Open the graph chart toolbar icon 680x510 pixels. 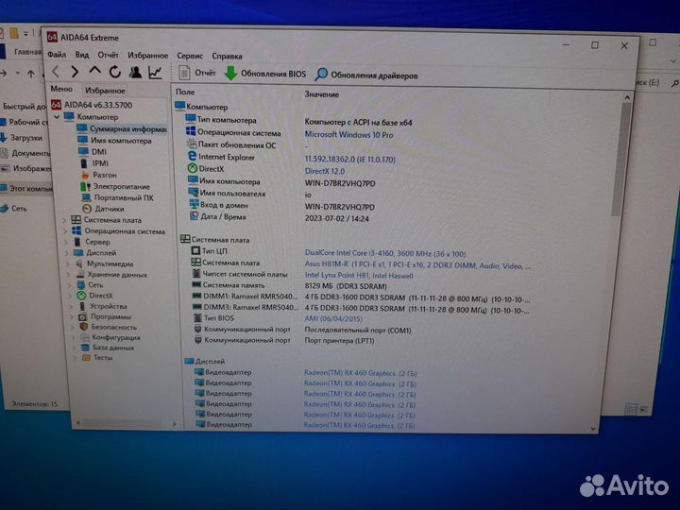coord(155,73)
